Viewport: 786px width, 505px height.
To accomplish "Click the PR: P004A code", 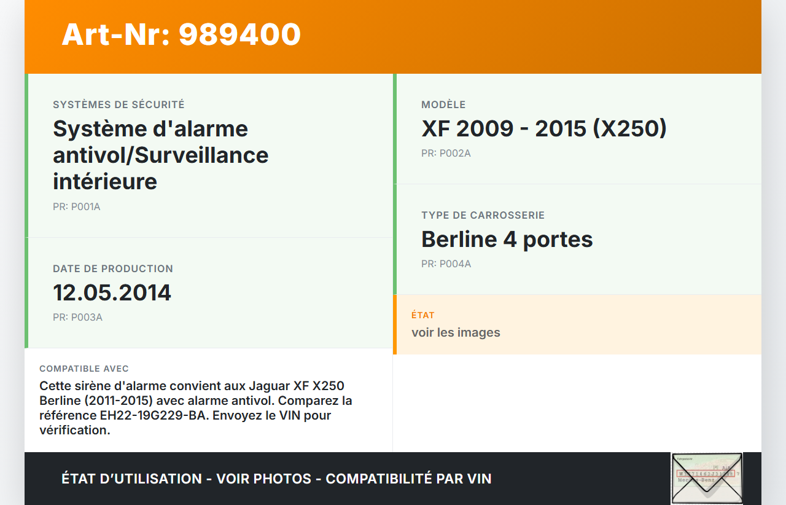I will point(446,264).
